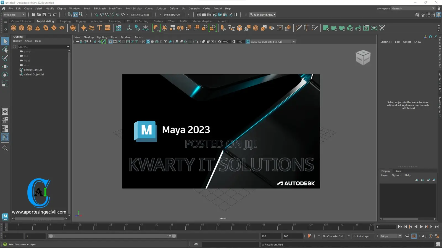Open the Mesh Tools menu
Image resolution: width=442 pixels, height=248 pixels.
click(x=115, y=9)
